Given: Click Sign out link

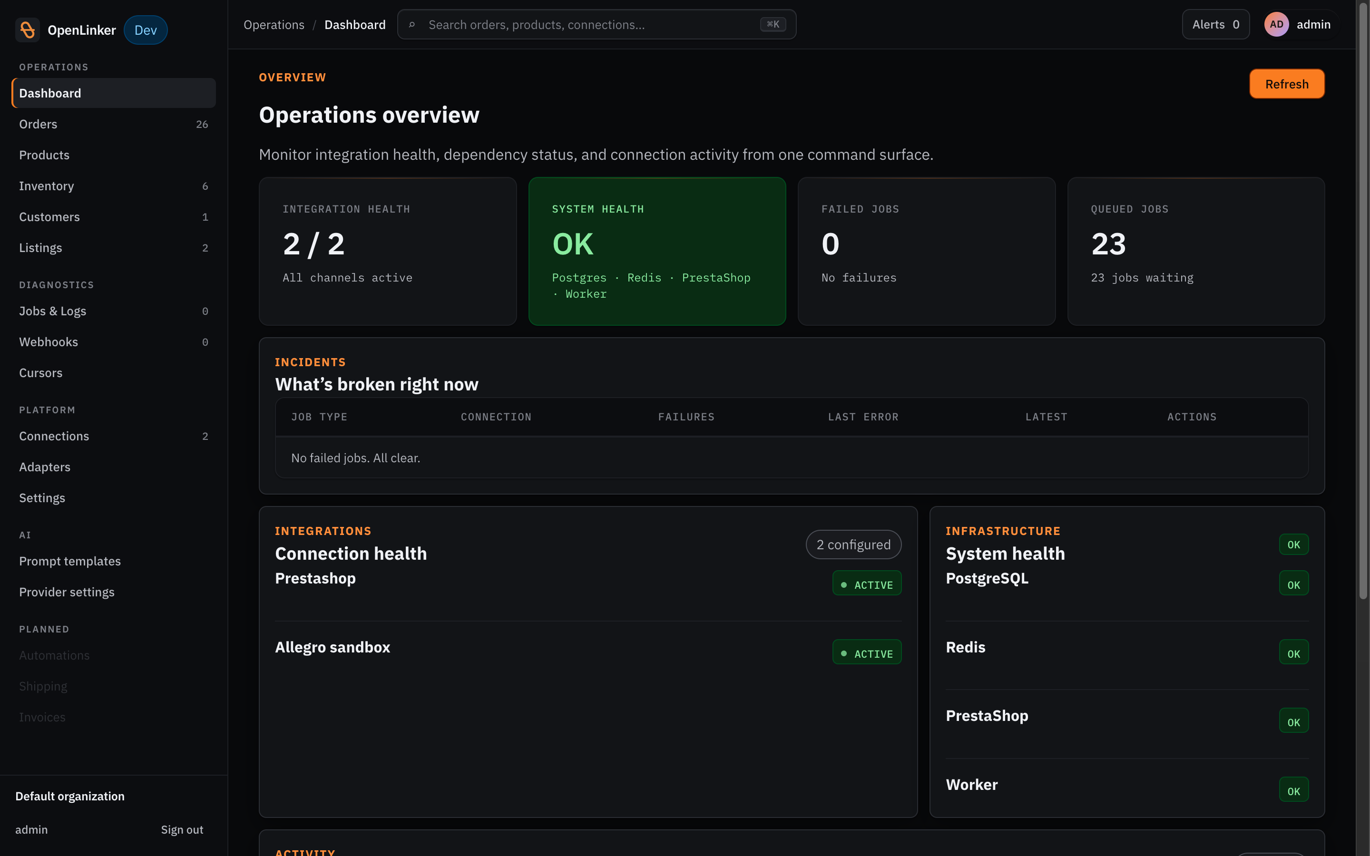Looking at the screenshot, I should [182, 829].
